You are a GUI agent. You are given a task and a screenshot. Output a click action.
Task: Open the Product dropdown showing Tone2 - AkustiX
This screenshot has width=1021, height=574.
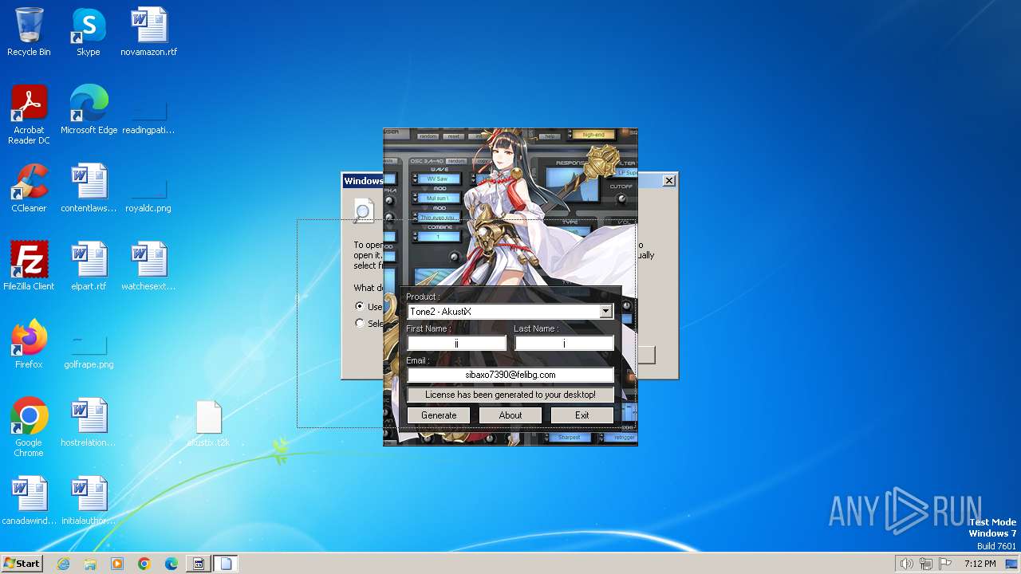coord(510,312)
